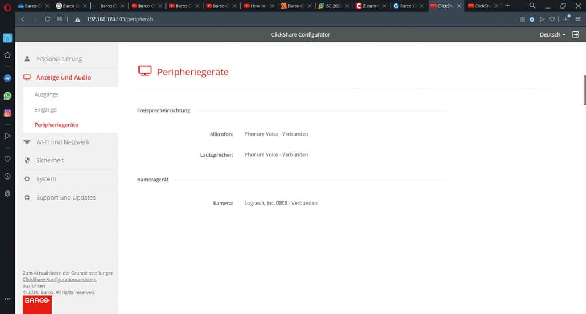The height and width of the screenshot is (314, 586).
Task: Open the Opera main menu logo
Action: [7, 7]
